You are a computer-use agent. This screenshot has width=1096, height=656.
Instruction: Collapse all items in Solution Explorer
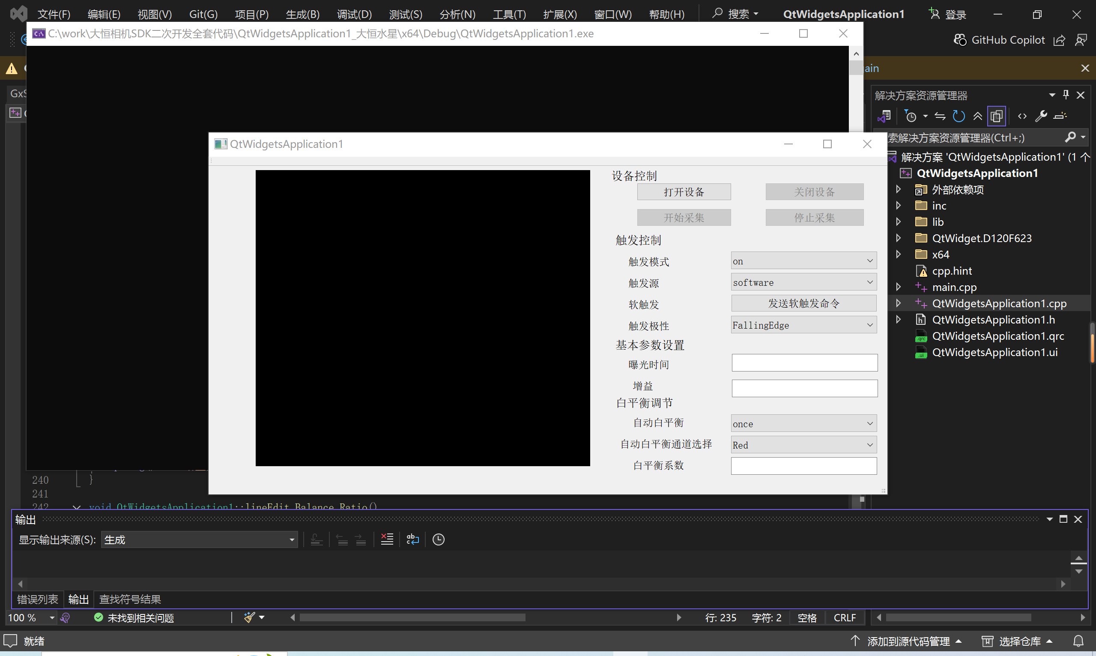tap(978, 116)
